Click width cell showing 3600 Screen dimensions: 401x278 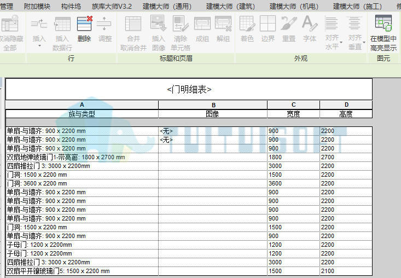click(x=294, y=184)
